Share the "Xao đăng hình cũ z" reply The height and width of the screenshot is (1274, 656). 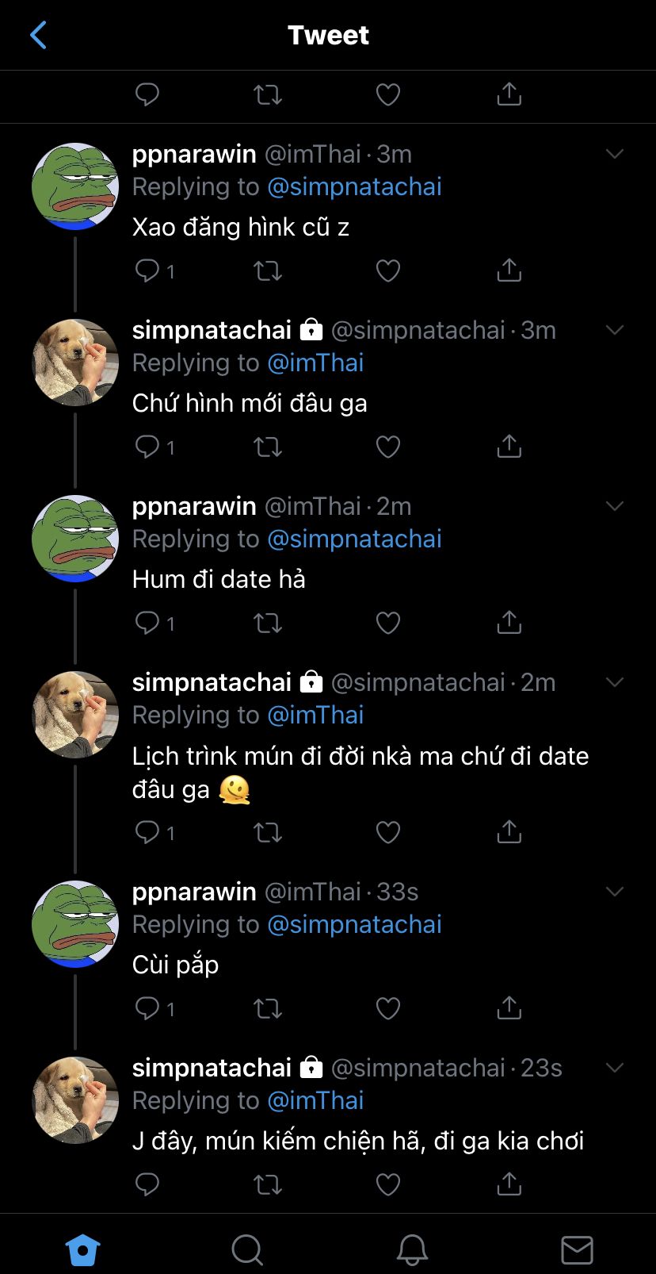click(x=509, y=271)
